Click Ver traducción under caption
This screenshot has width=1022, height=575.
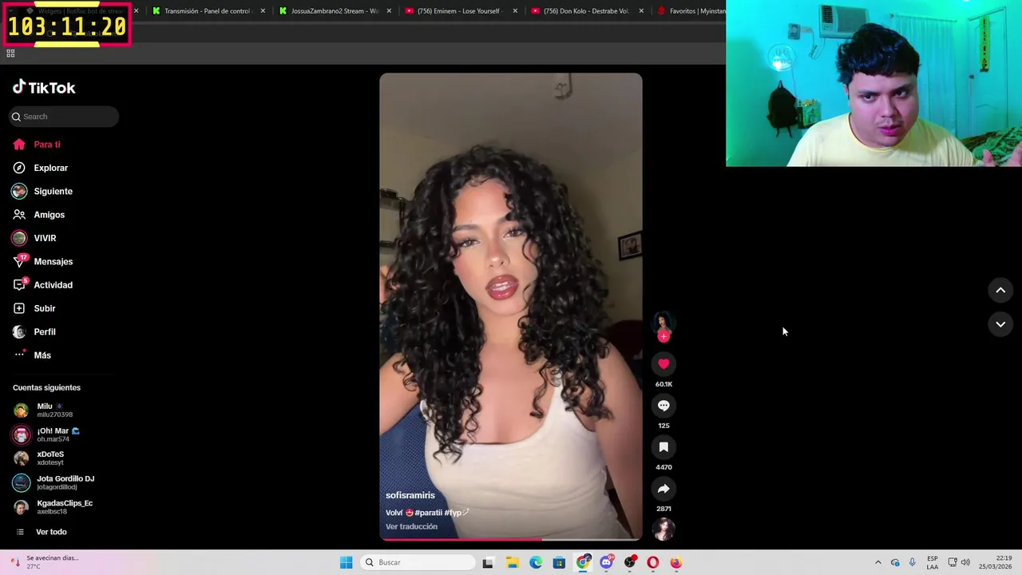coord(411,527)
